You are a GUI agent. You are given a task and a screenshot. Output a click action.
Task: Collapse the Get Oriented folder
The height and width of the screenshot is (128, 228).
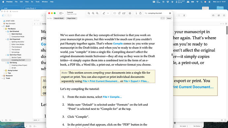6,31
